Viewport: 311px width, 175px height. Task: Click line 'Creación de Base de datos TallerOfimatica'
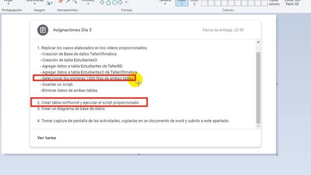(78, 54)
